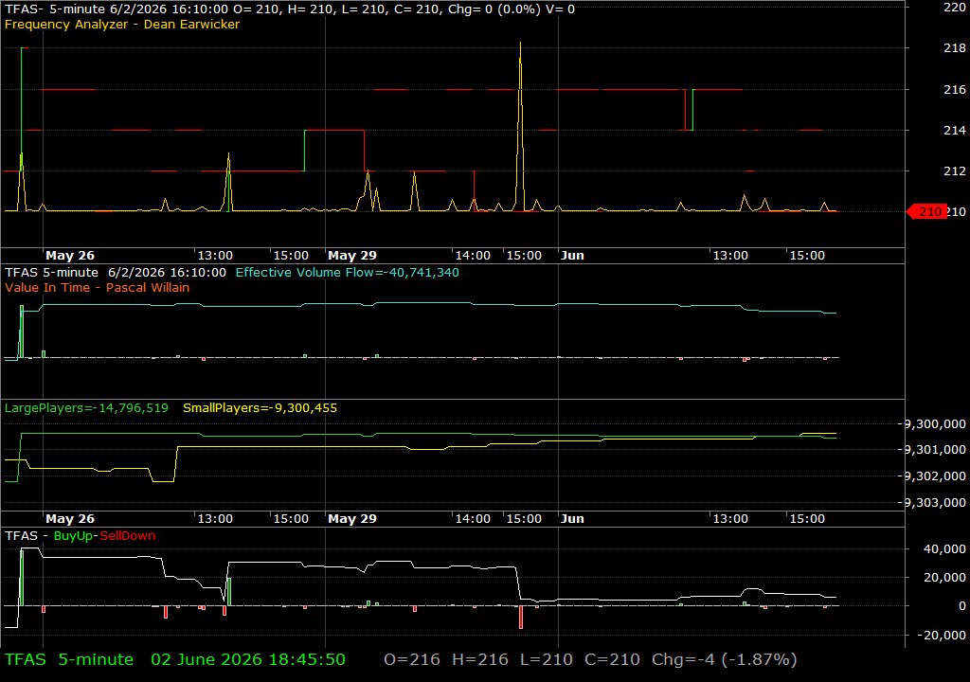The image size is (970, 682).
Task: Click the status bar 'O=216' value
Action: coord(412,659)
